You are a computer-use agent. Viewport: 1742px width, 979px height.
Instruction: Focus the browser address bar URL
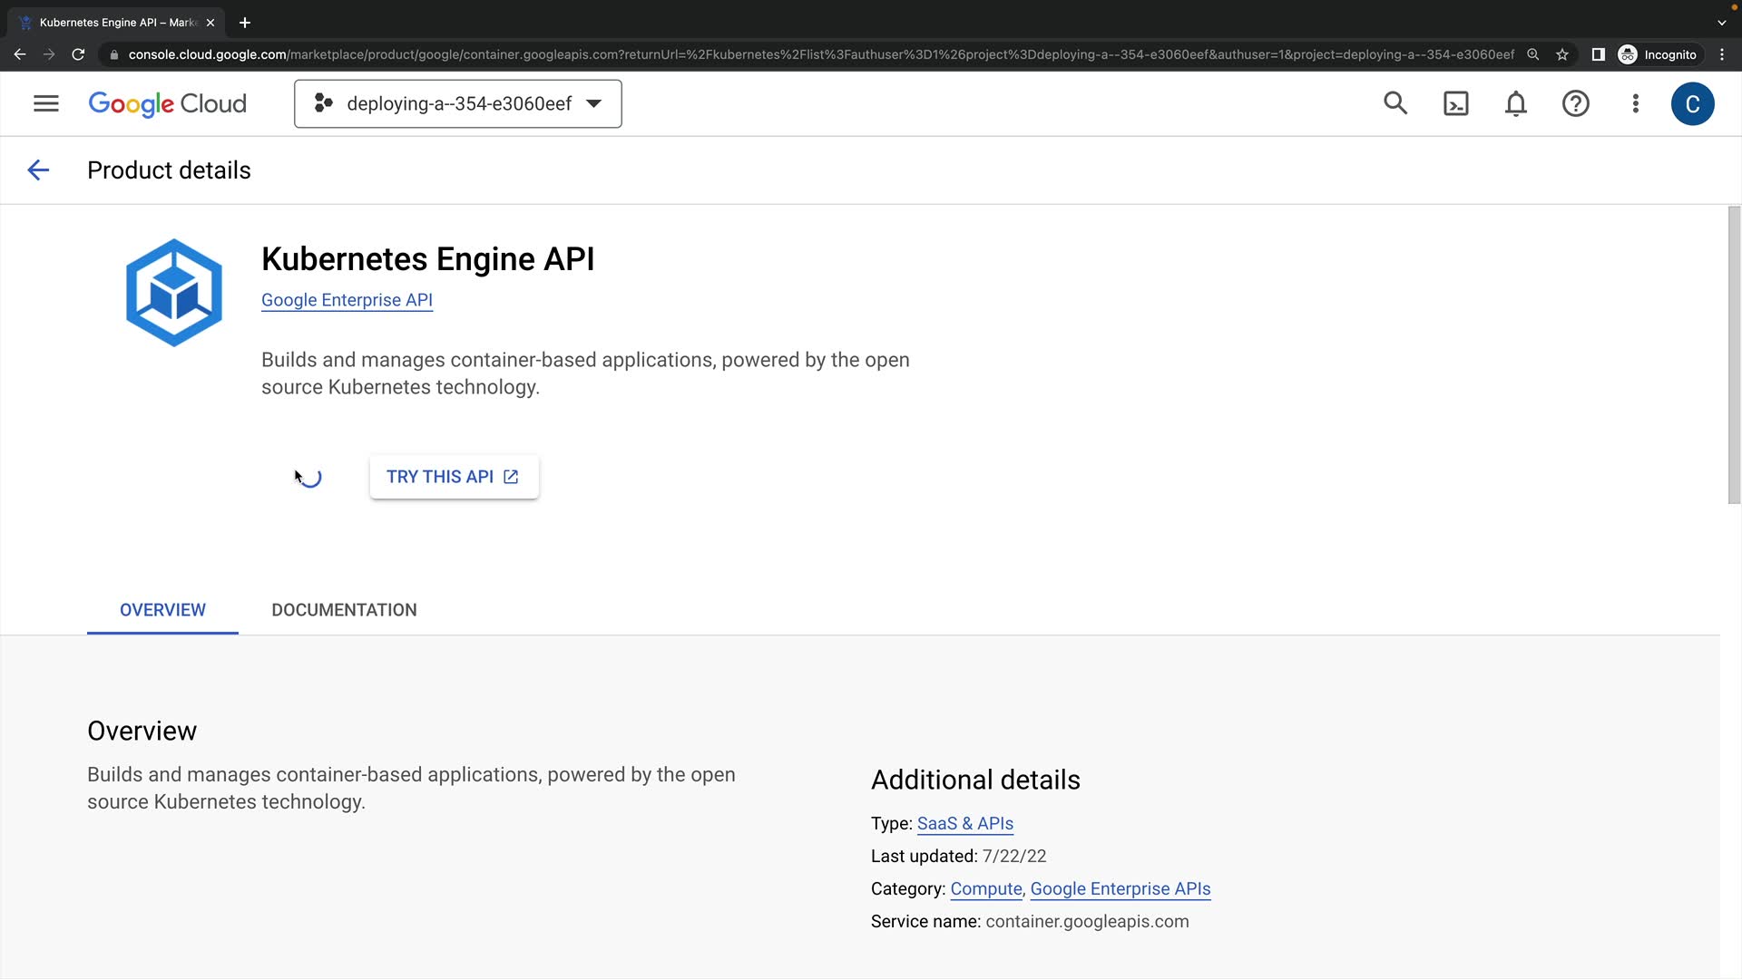(x=817, y=54)
